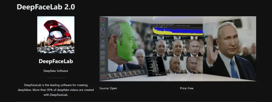Select the red polygon mask tool icon
This screenshot has height=102, width=272.
[x=103, y=20]
